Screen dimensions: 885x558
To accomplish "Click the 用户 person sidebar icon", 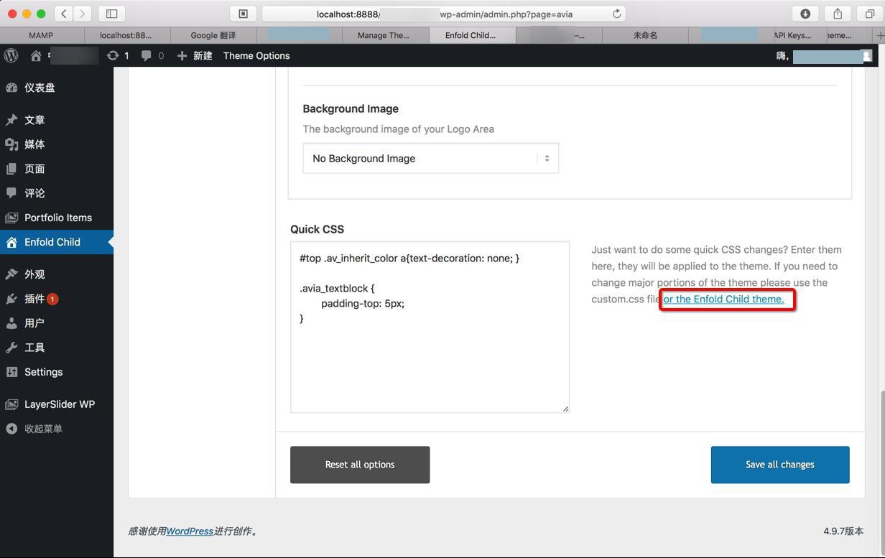I will (x=11, y=323).
